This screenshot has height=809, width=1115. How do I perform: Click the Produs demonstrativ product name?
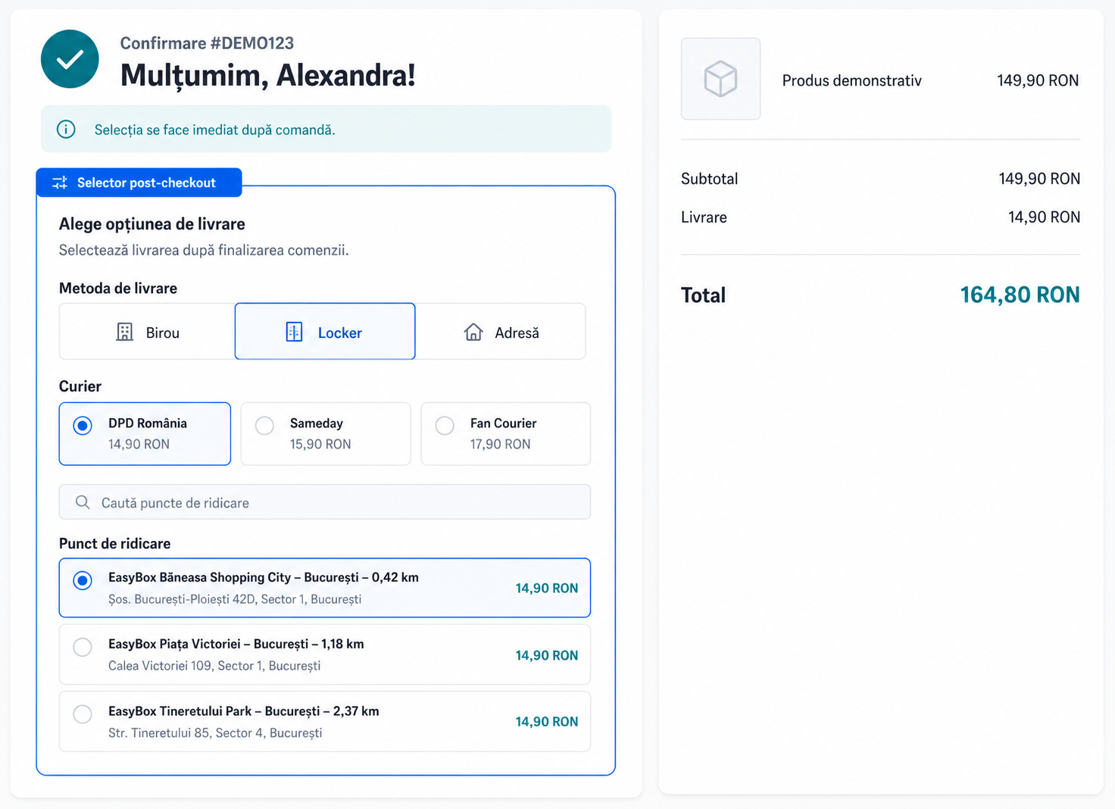(852, 80)
